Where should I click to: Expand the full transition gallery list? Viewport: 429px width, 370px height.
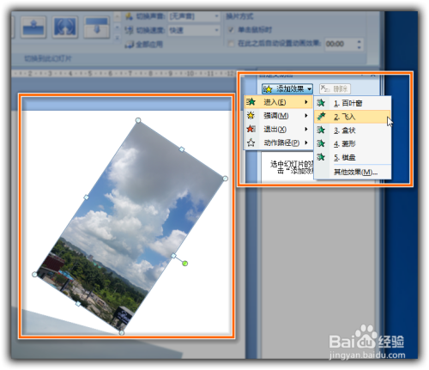[118, 38]
